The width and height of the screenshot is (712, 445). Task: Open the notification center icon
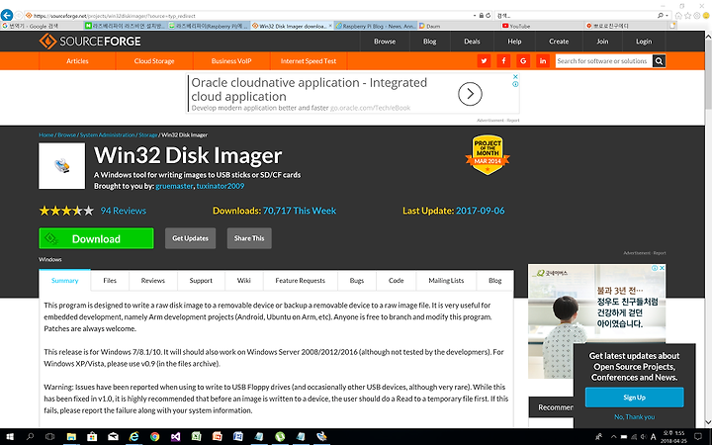click(698, 437)
